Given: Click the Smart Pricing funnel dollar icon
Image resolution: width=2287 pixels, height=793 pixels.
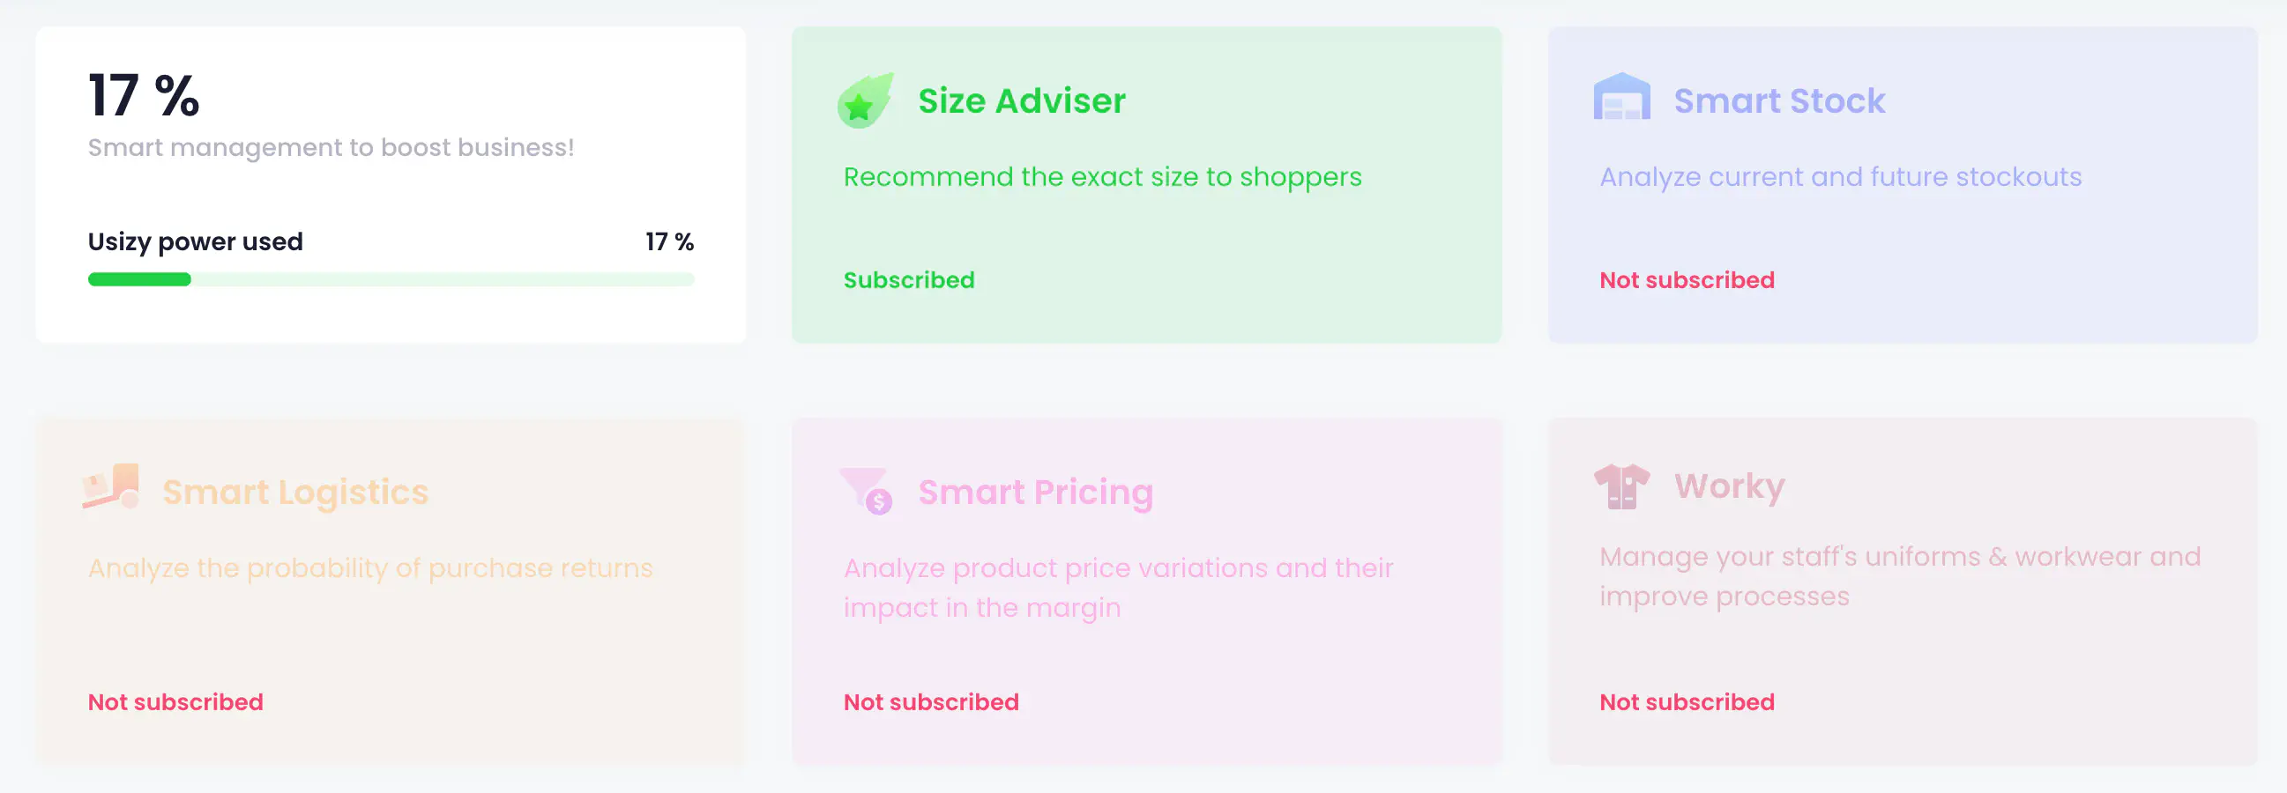Looking at the screenshot, I should [866, 491].
